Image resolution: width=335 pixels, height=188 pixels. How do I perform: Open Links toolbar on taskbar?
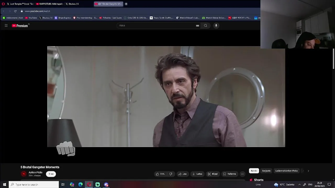(258, 185)
